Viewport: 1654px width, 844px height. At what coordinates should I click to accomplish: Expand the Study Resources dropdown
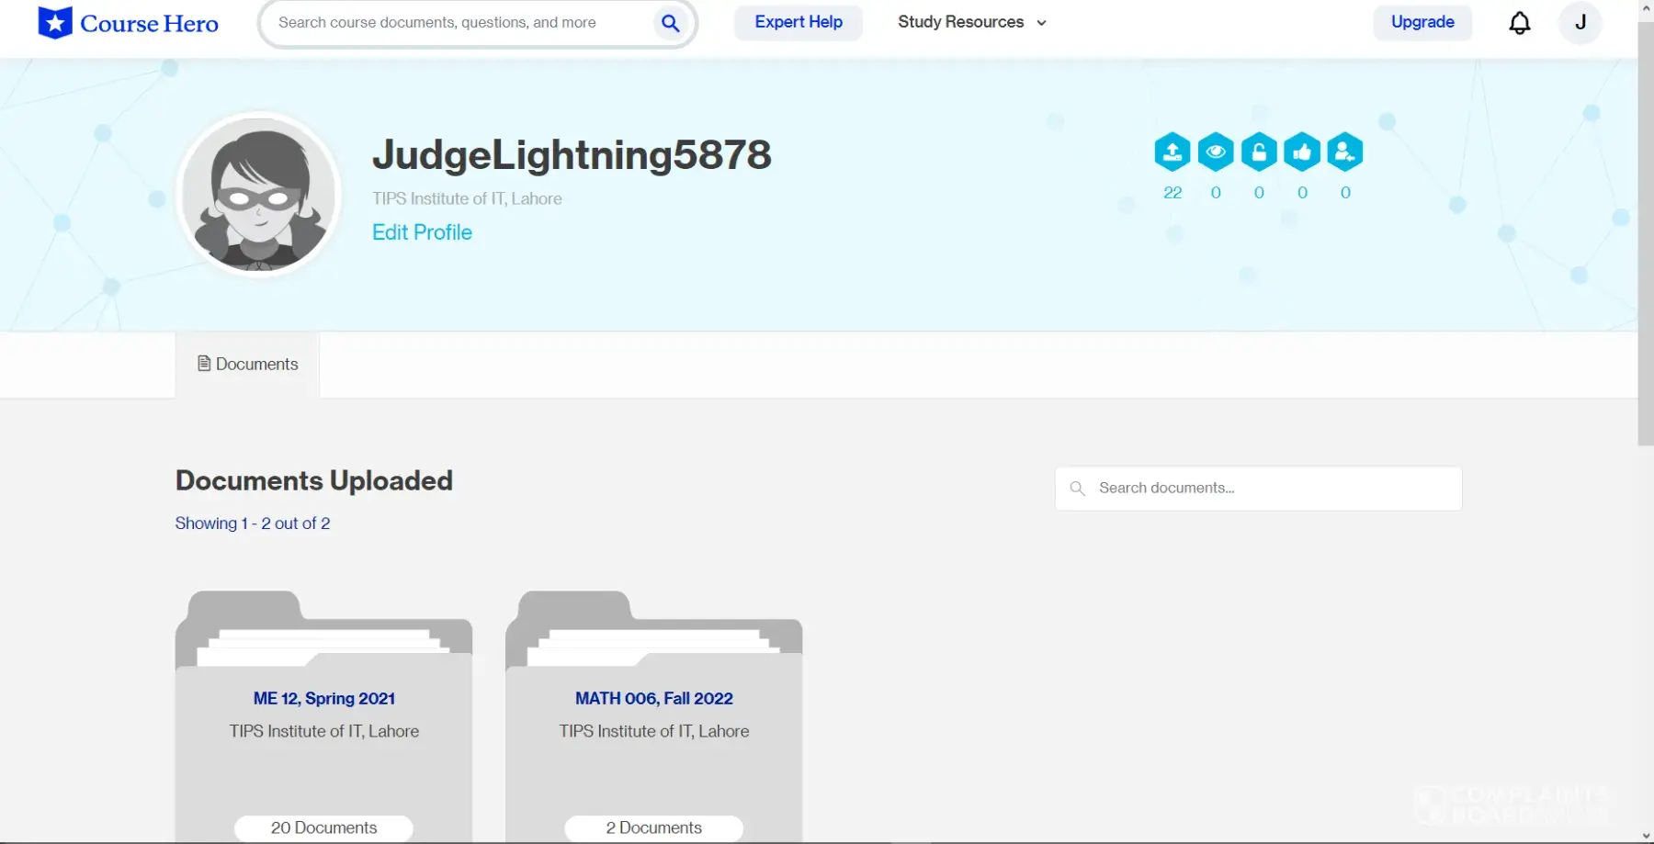[971, 22]
